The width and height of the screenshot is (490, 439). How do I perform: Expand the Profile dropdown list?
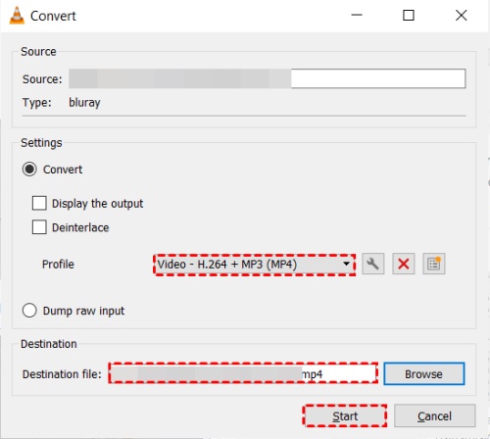pos(254,265)
